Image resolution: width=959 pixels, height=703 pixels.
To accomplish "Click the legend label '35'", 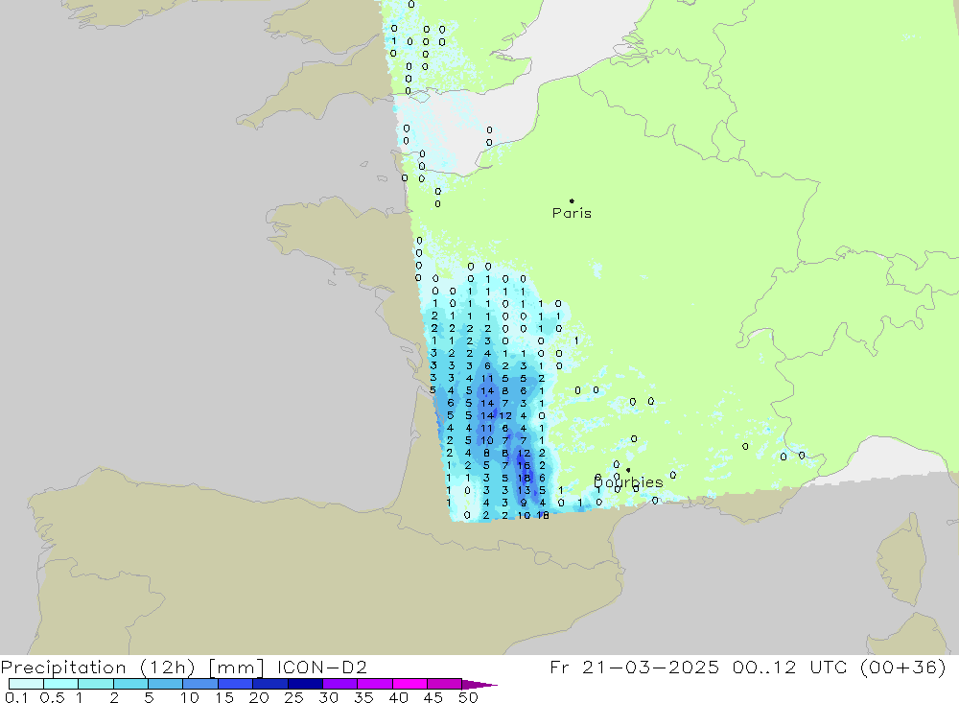I will [x=363, y=697].
